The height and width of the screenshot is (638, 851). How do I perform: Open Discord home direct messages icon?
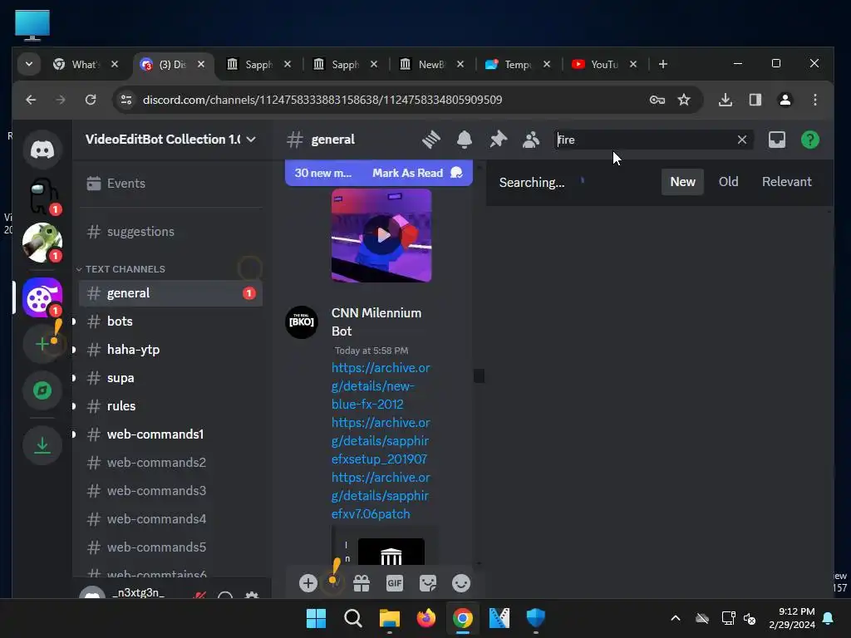[x=42, y=150]
